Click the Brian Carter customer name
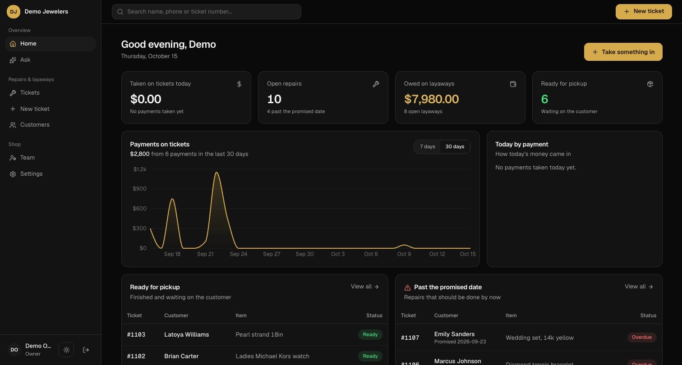Viewport: 682px width, 365px height. [181, 356]
